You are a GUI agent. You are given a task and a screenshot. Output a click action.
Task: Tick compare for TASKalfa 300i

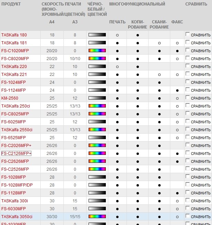click(x=188, y=200)
